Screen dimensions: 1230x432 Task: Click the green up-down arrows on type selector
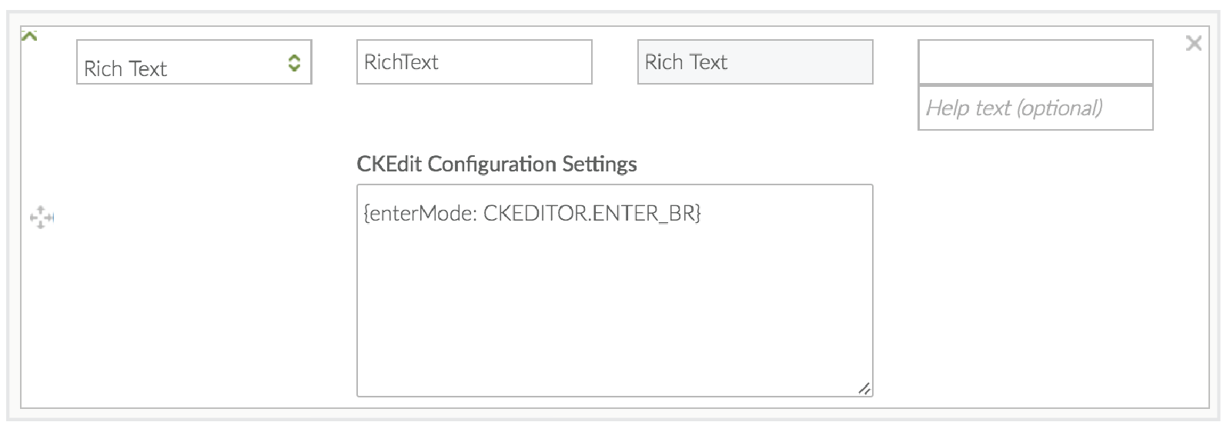click(x=294, y=63)
